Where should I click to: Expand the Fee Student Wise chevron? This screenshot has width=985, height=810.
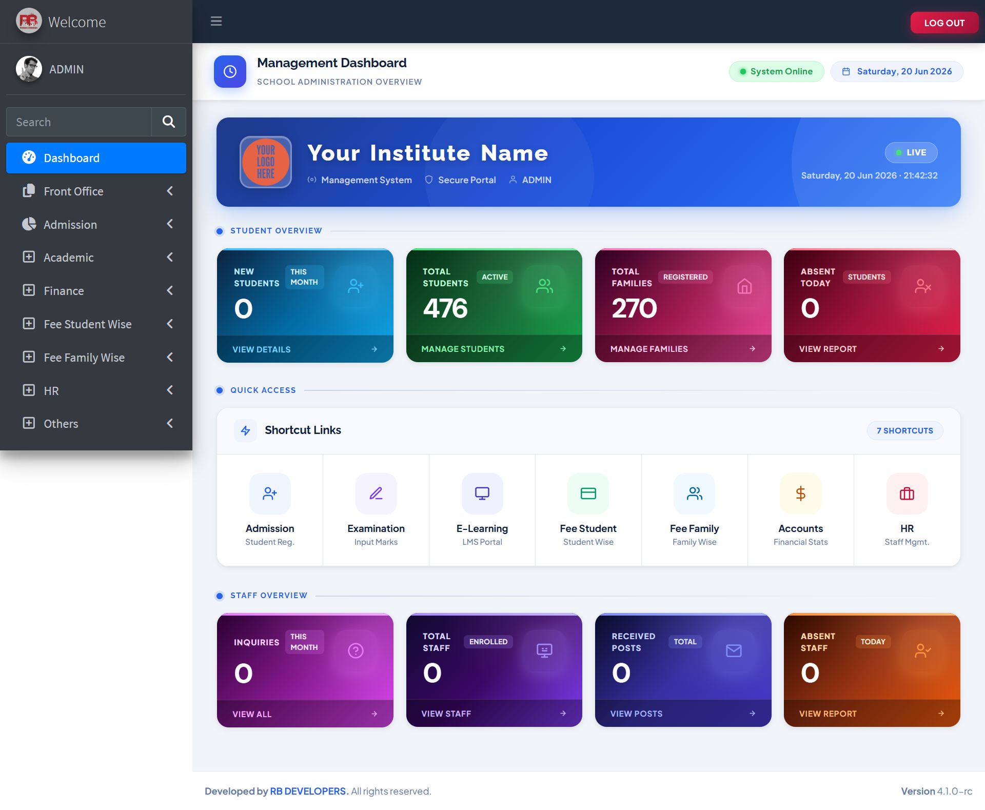170,324
